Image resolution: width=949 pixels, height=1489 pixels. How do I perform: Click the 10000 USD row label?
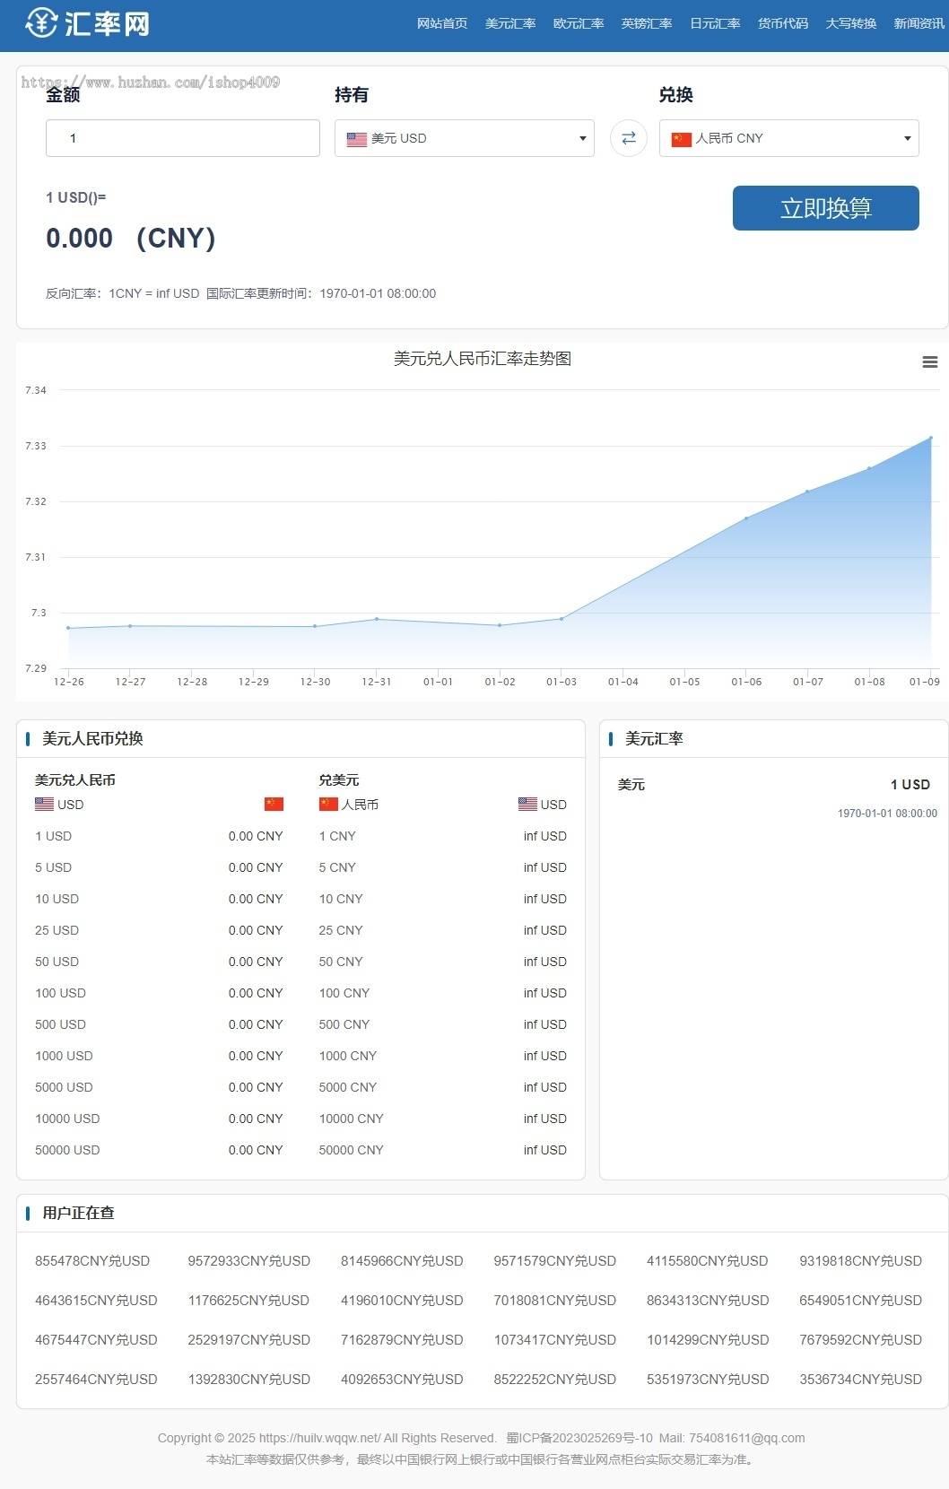pyautogui.click(x=67, y=1119)
